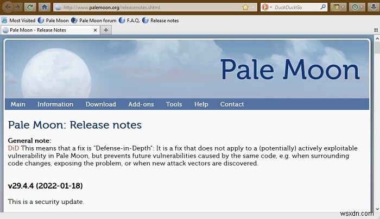Screen dimensions: 380x219
Task: Click the moon image in banner
Action: coord(56,73)
